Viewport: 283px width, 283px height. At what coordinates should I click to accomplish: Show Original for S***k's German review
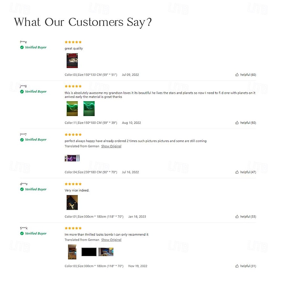(111, 240)
